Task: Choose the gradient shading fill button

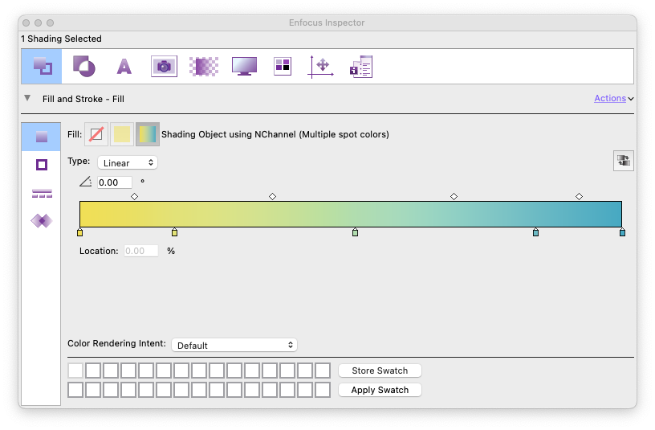Action: pyautogui.click(x=147, y=134)
